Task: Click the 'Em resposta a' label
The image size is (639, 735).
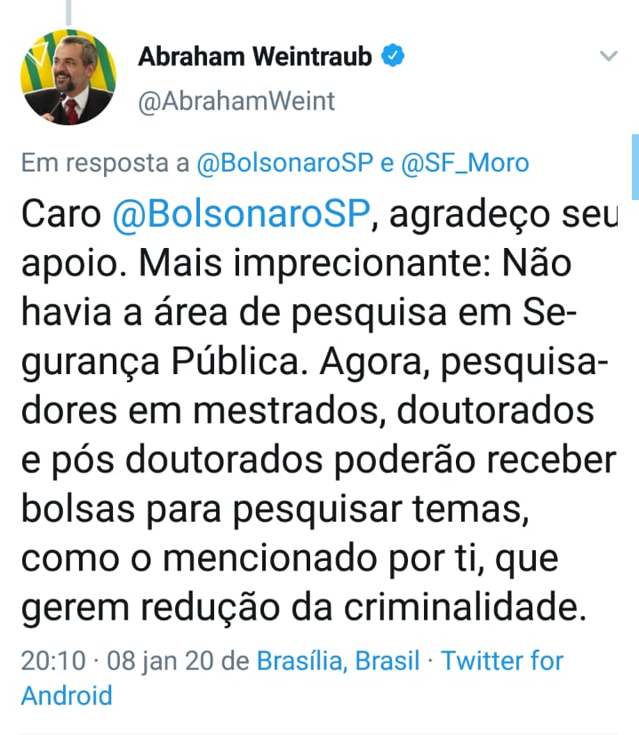Action: [105, 164]
